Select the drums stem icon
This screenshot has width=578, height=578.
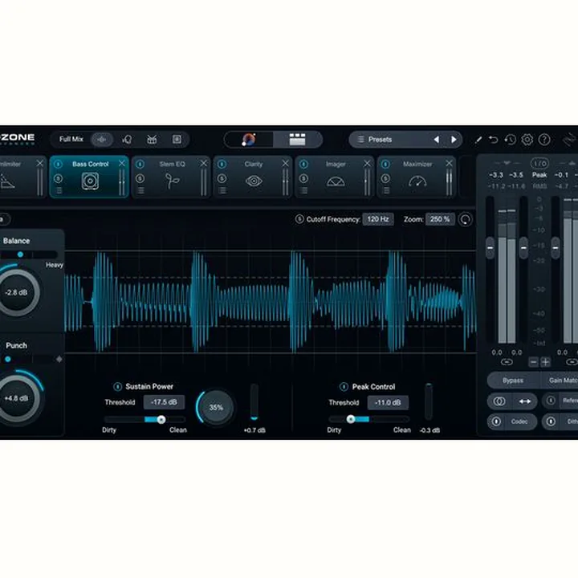152,140
